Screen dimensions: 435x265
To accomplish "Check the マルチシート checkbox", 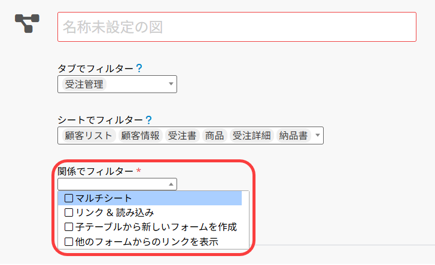I will (x=69, y=198).
